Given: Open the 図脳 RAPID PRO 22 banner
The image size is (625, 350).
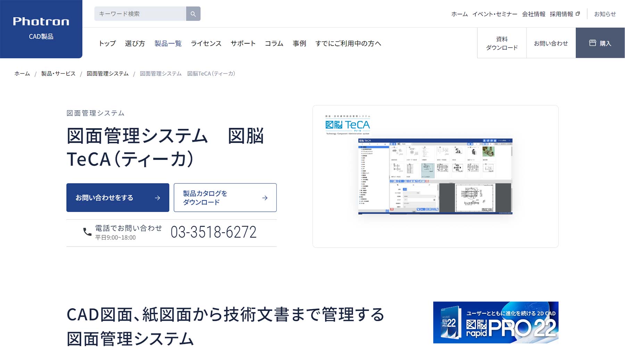Looking at the screenshot, I should point(496,322).
